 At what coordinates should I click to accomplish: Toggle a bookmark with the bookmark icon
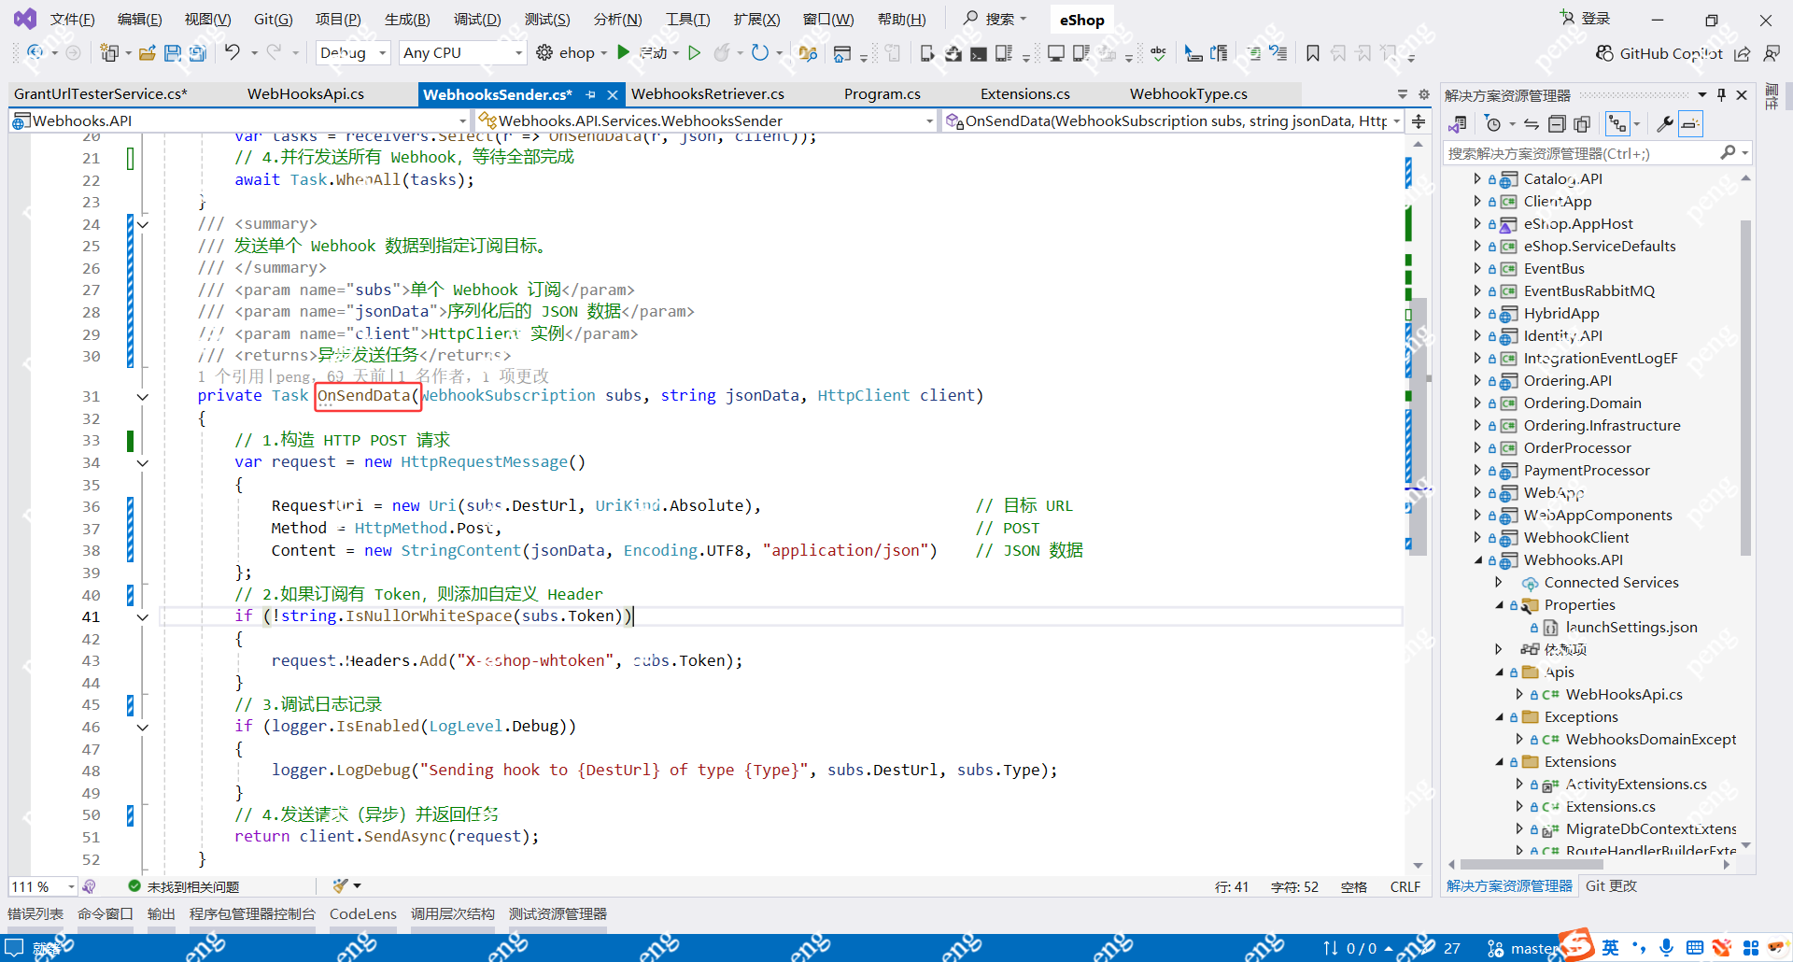point(1312,53)
